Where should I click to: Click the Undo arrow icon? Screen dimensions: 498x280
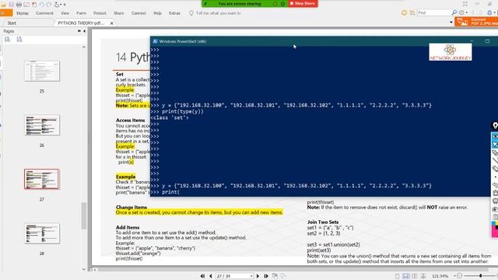pyautogui.click(x=41, y=5)
